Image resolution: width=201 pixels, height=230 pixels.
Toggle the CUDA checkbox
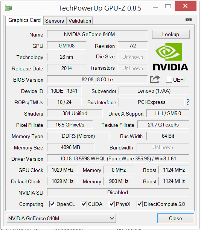(x=84, y=204)
